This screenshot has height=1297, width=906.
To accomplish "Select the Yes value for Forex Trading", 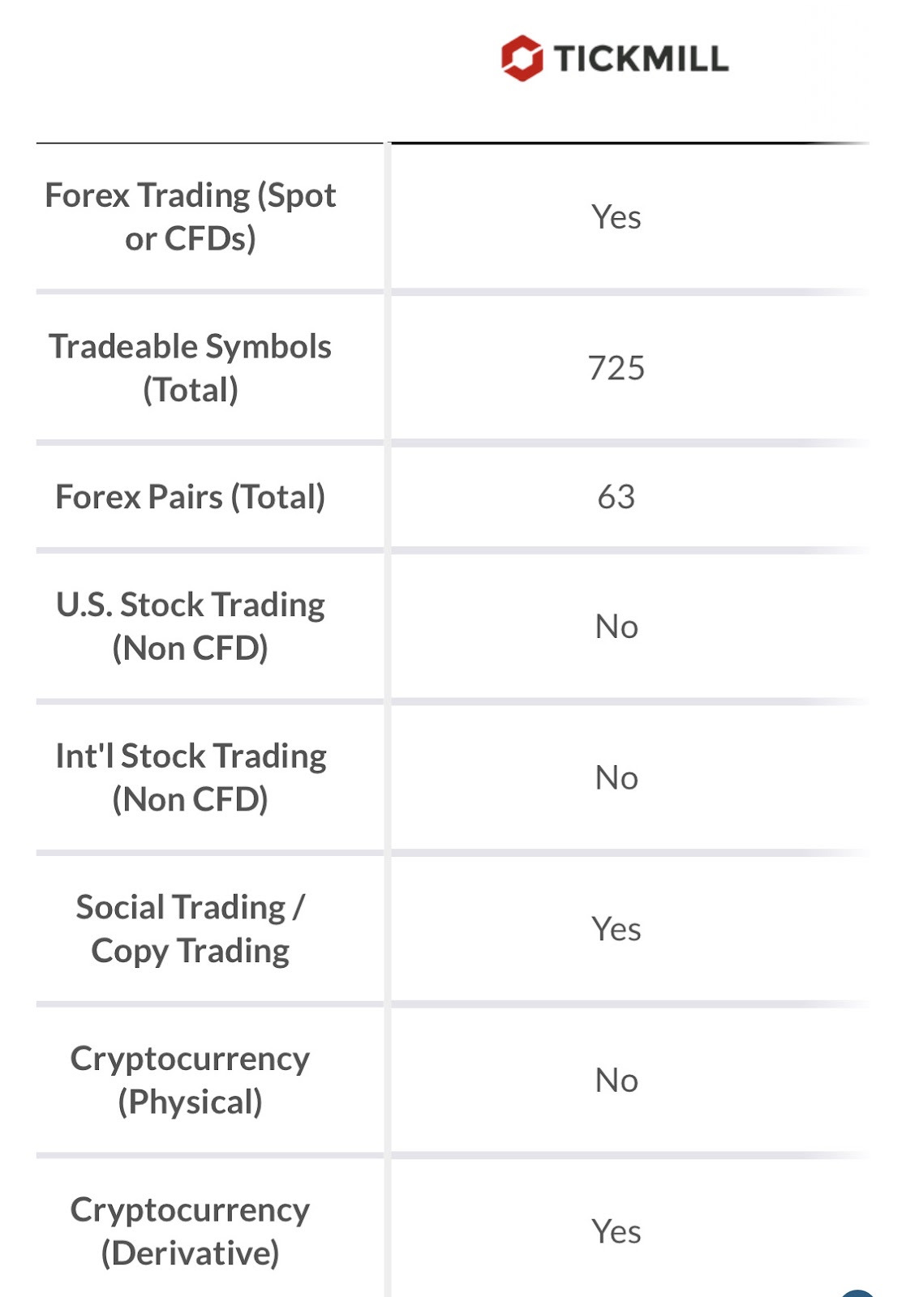I will pos(616,217).
